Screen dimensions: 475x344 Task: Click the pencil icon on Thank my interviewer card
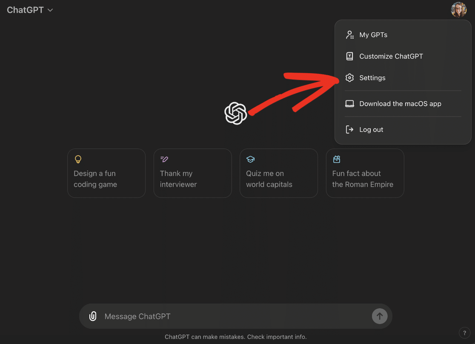click(x=164, y=159)
